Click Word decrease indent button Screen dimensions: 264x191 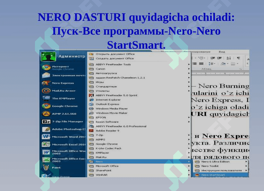[x=213, y=58]
